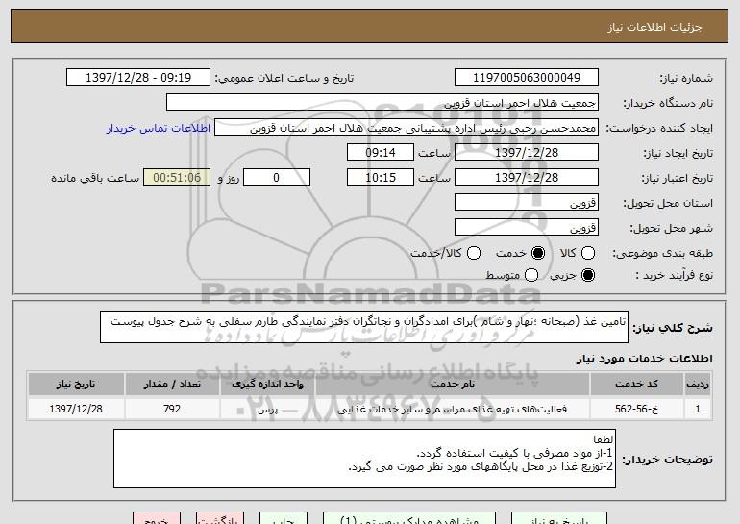740x524 pixels.
Task: Click the طبقه بندی موضوعی label
Action: pyautogui.click(x=662, y=254)
